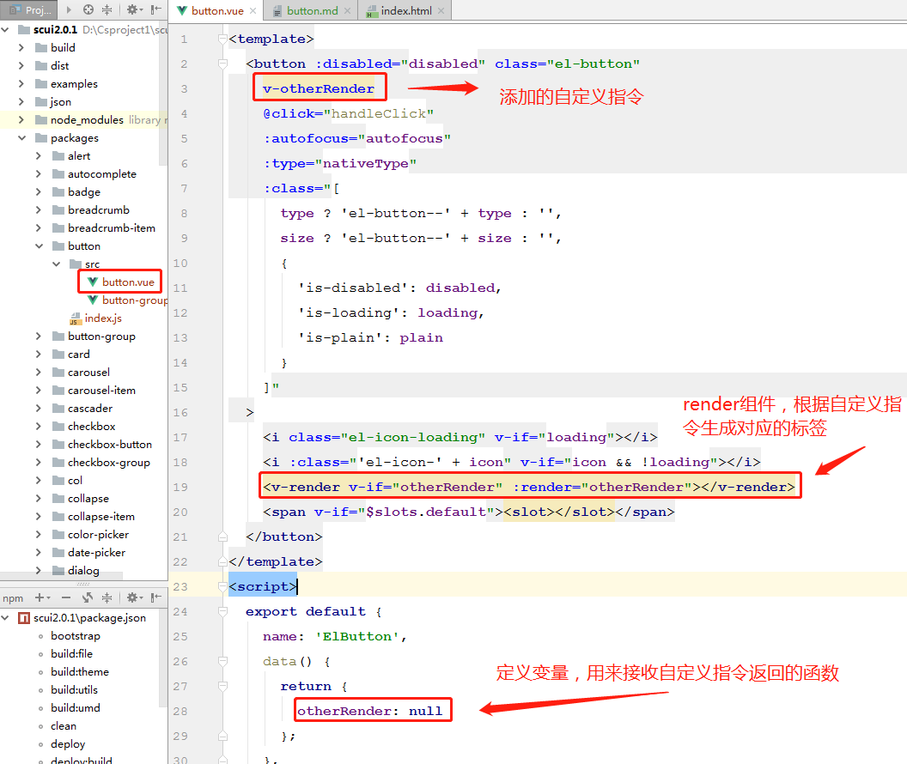Switch to the button.md editor tab

(x=312, y=10)
